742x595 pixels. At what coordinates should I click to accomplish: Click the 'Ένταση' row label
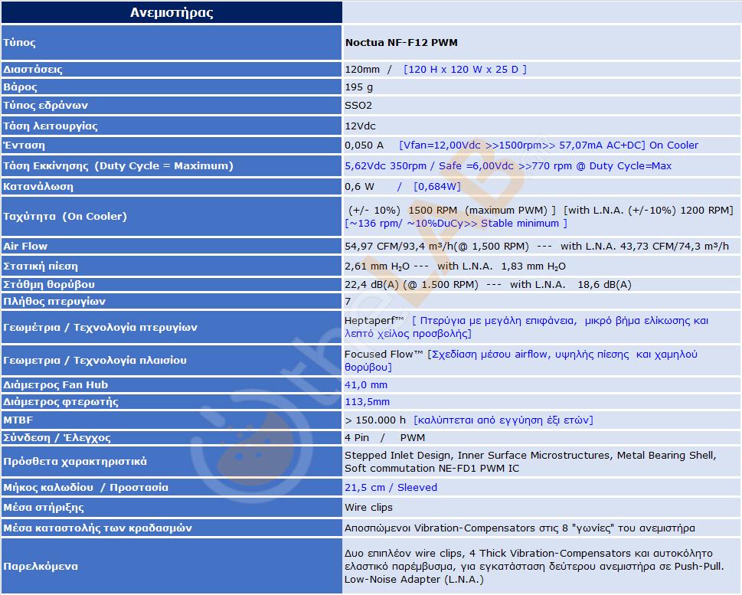25,145
